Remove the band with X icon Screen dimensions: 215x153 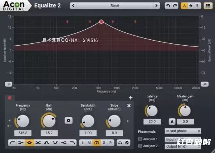point(129,105)
